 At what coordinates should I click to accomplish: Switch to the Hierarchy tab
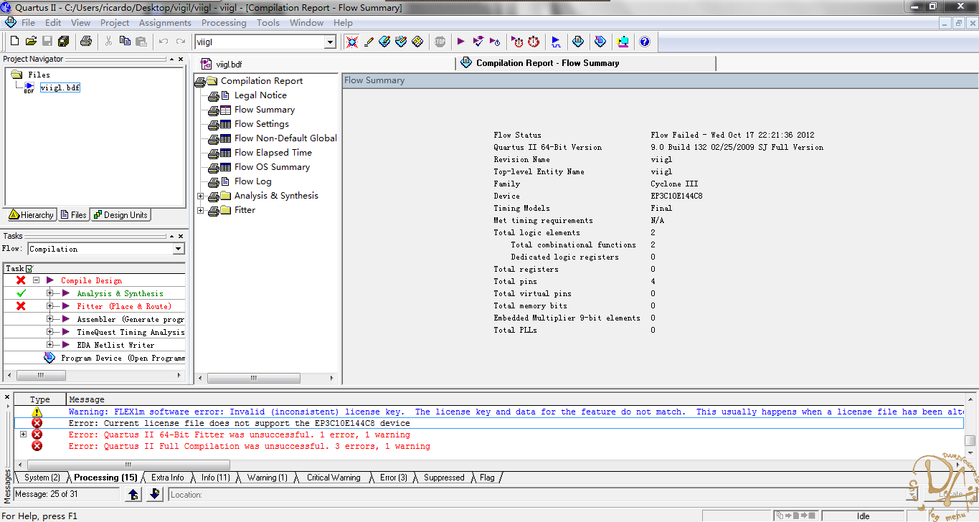[x=31, y=215]
